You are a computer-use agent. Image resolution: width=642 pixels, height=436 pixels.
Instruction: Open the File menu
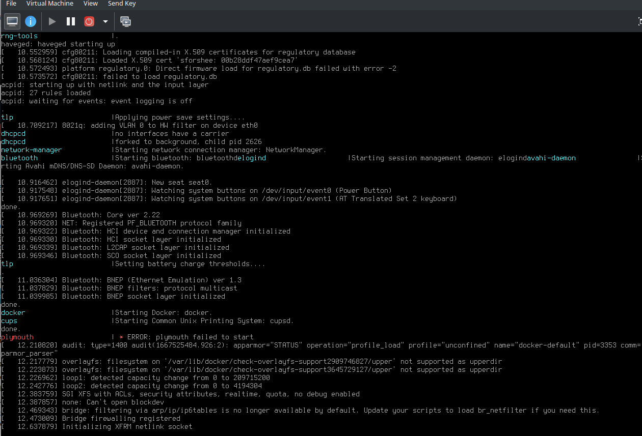click(x=11, y=4)
